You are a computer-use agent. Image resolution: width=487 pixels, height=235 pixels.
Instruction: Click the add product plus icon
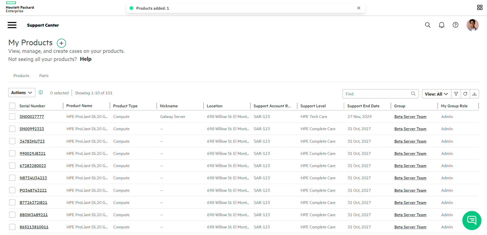click(61, 43)
